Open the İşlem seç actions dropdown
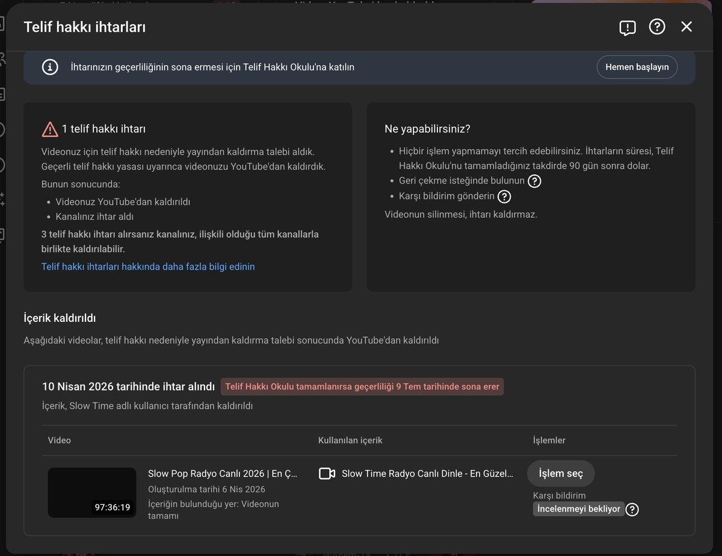Viewport: 722px width, 556px height. tap(561, 474)
